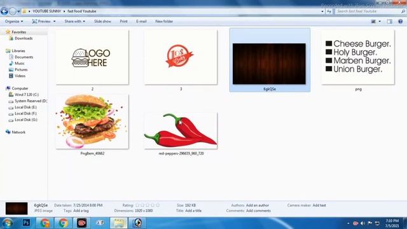Click the Date taken value 7/25/2014

[88, 205]
